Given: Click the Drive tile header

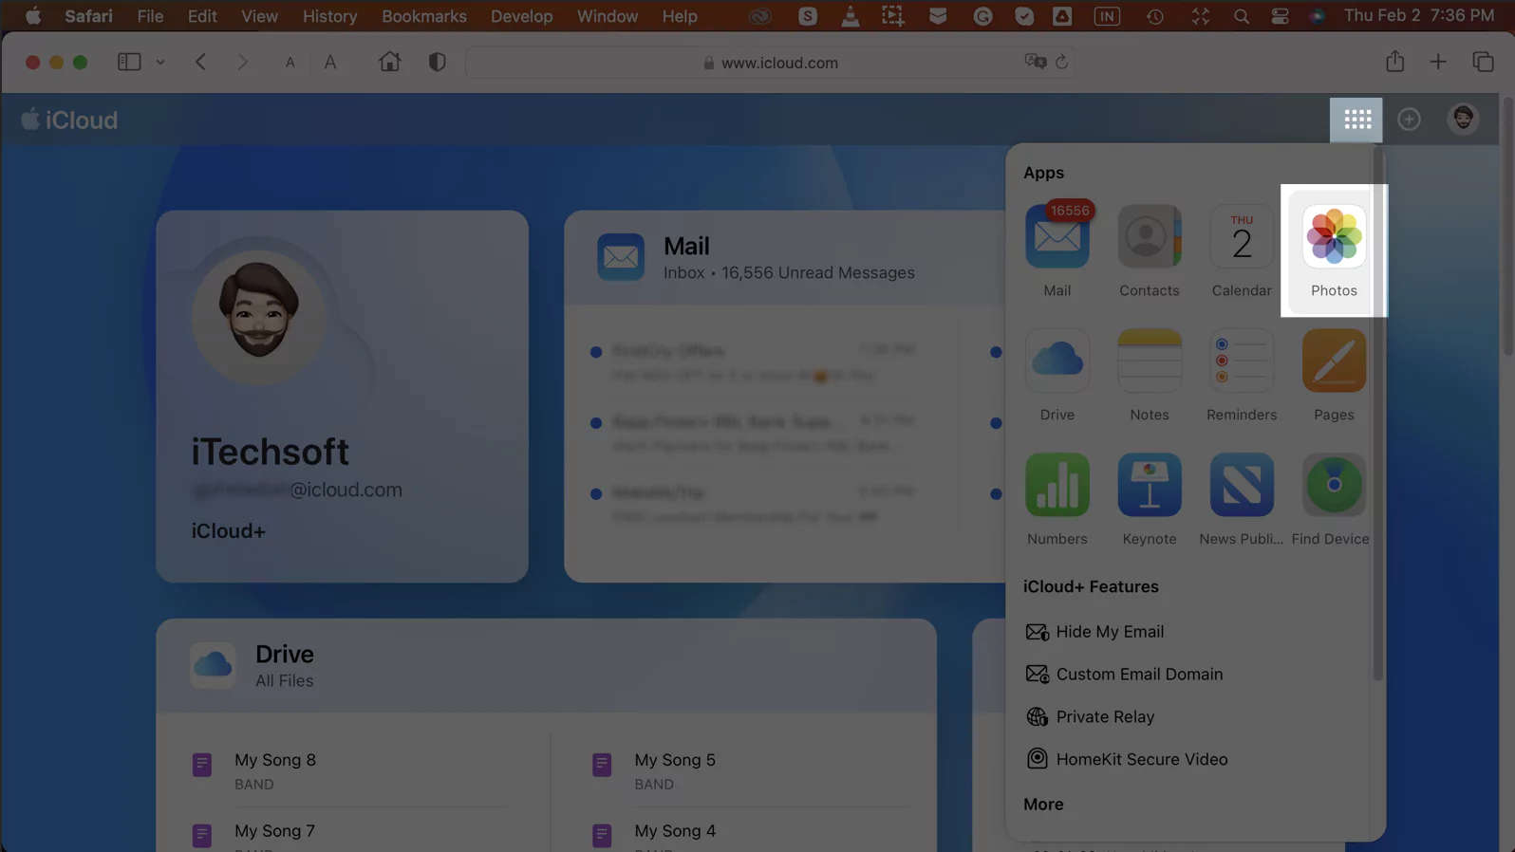Looking at the screenshot, I should [546, 665].
